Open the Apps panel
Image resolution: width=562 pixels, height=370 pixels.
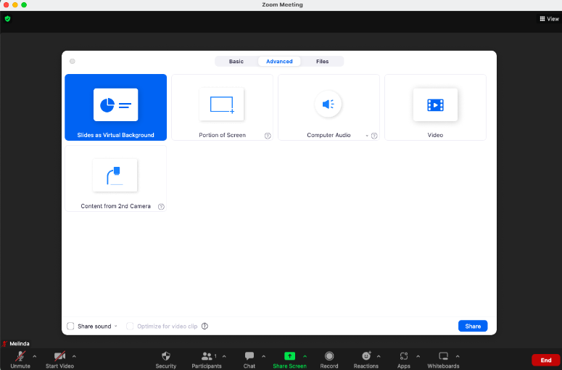click(404, 360)
